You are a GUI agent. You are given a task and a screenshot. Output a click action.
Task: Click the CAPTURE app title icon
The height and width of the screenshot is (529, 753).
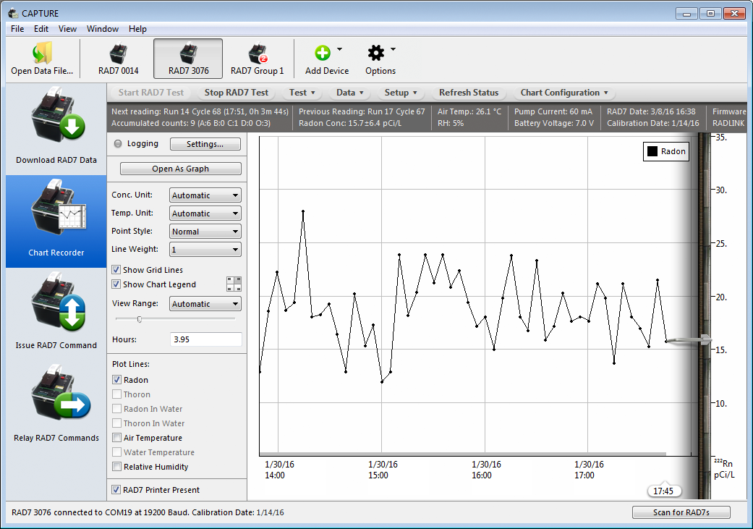click(x=13, y=13)
